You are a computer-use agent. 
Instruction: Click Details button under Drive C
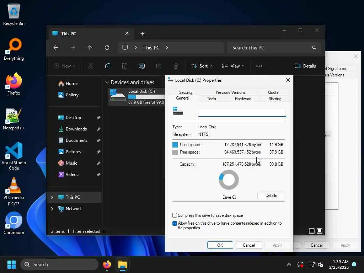tap(271, 196)
